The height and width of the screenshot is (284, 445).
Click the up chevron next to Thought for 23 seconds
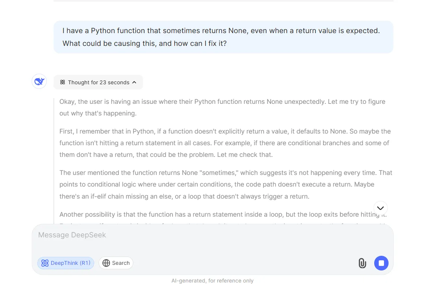[134, 82]
